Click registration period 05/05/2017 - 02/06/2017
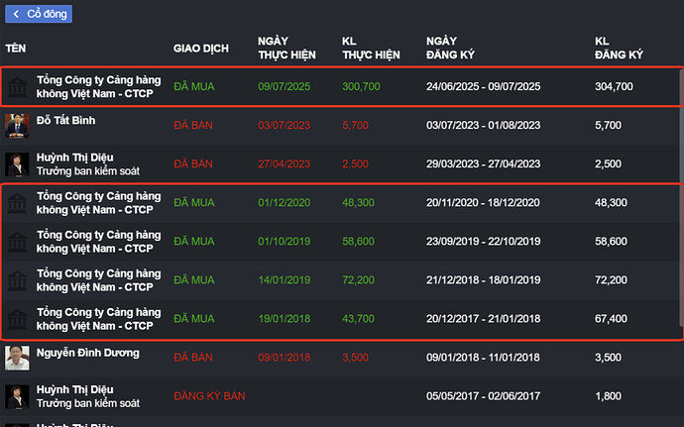The width and height of the screenshot is (684, 427). [484, 396]
